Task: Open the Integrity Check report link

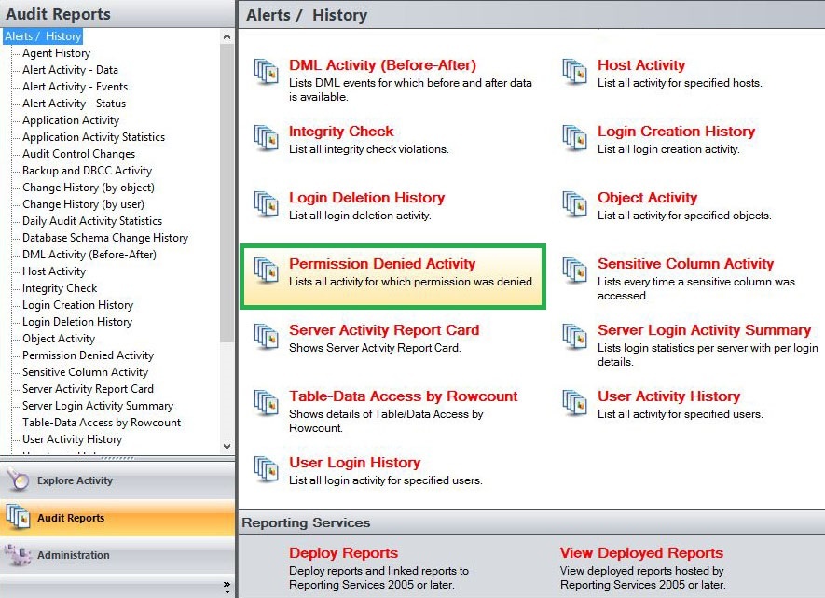Action: (x=341, y=132)
